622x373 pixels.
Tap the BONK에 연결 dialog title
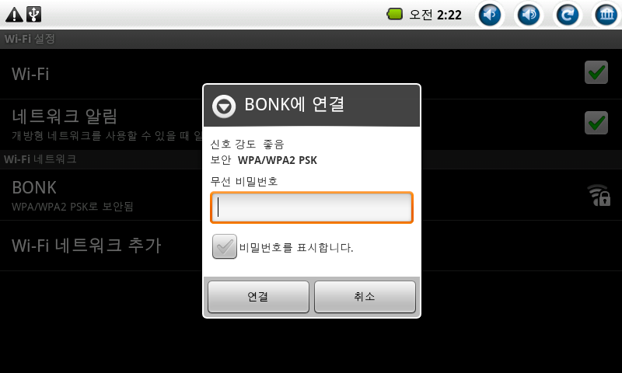(x=295, y=105)
